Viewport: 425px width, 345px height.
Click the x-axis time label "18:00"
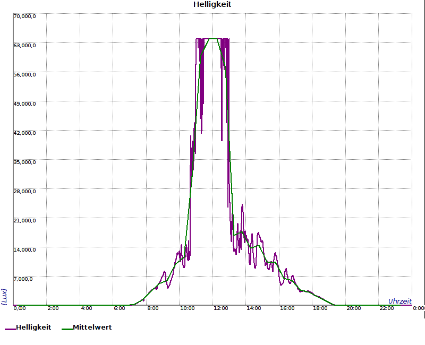click(x=320, y=308)
